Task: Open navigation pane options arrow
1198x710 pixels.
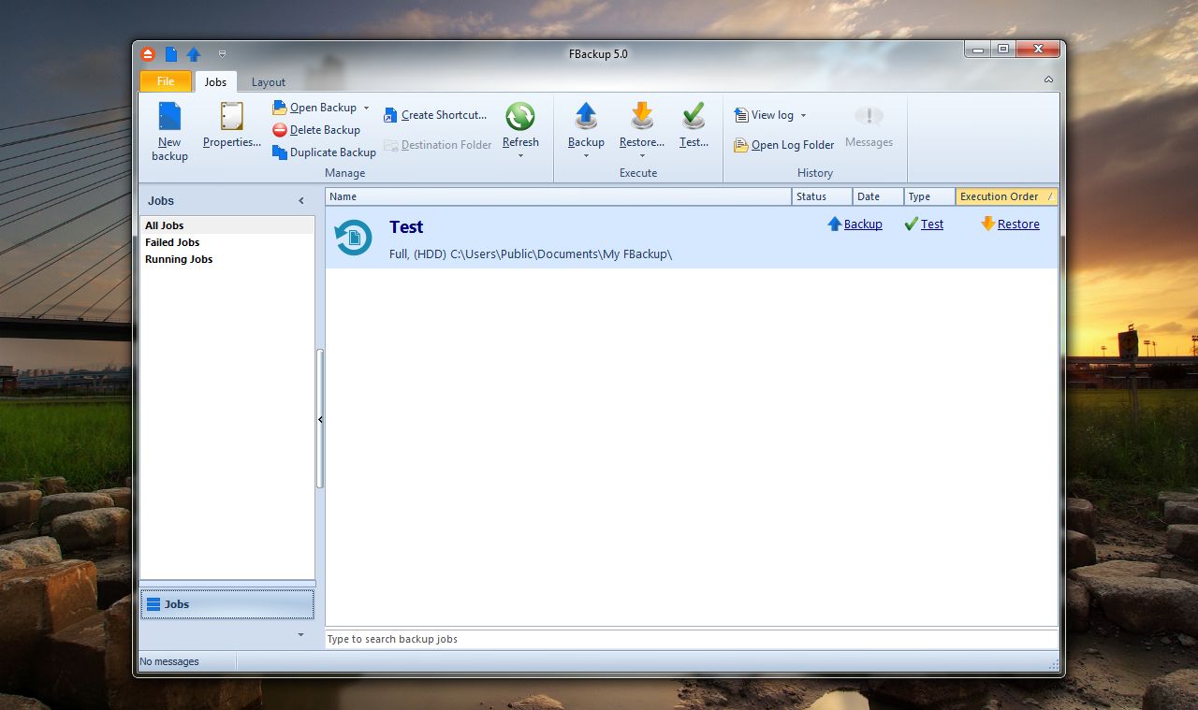Action: coord(300,635)
